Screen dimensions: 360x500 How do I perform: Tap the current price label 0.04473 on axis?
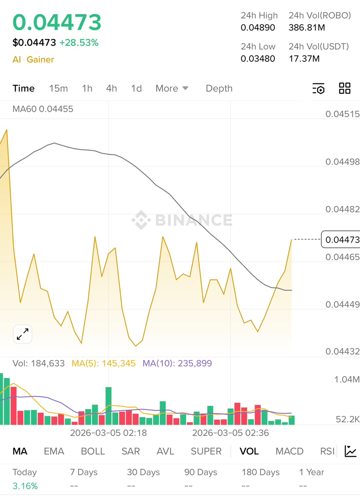[x=341, y=240]
